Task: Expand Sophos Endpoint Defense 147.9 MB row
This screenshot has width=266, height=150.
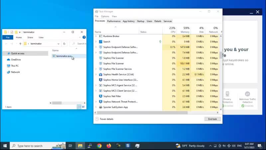Action: pyautogui.click(x=96, y=47)
